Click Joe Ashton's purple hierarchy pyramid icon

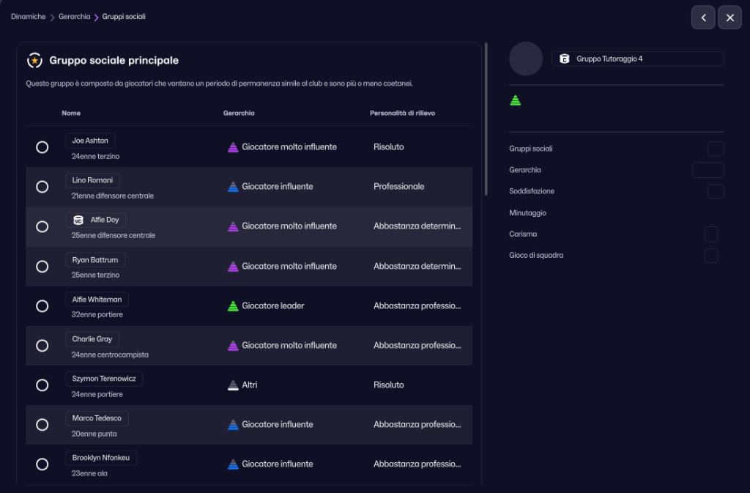pyautogui.click(x=233, y=147)
